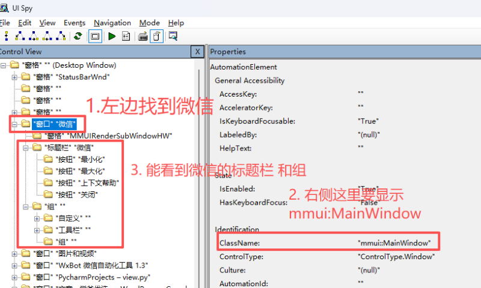Click the LabeledBy value "(null)"
Viewport: 481px width, 288px height.
tap(369, 135)
